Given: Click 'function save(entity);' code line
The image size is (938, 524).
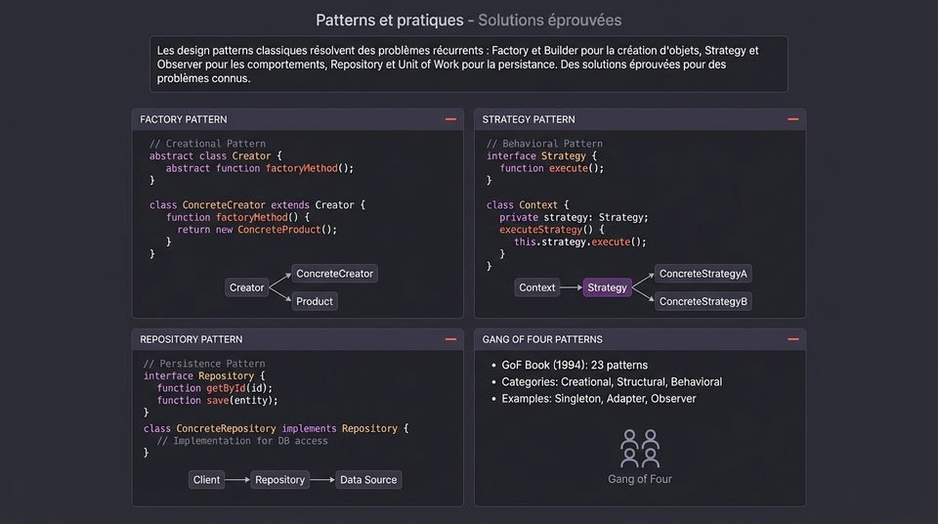Looking at the screenshot, I should click(x=217, y=400).
